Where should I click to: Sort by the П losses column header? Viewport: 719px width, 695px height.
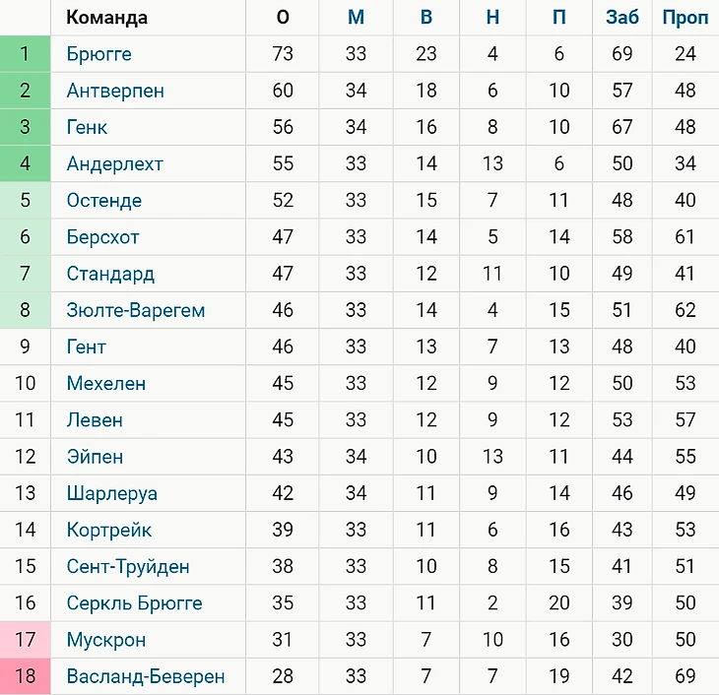pyautogui.click(x=558, y=18)
